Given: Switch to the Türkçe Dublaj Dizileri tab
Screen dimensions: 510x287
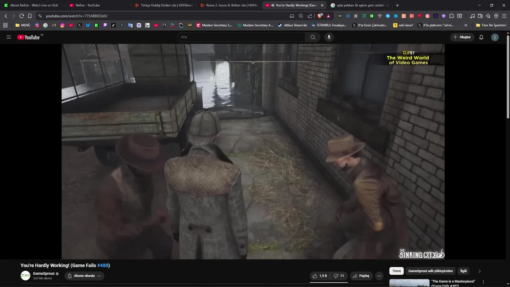Looking at the screenshot, I should (163, 5).
